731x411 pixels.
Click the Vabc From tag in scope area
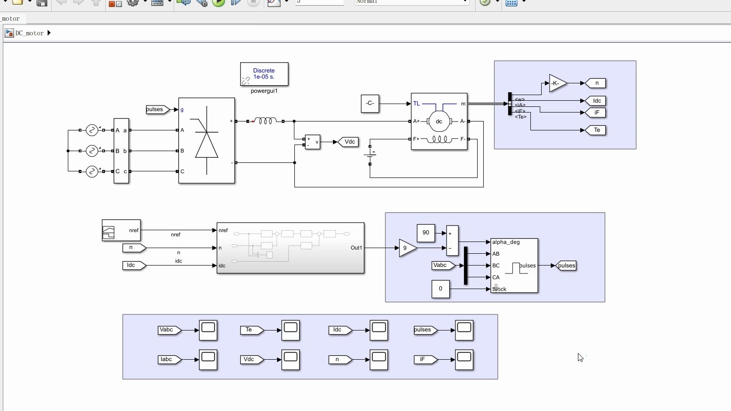click(170, 330)
